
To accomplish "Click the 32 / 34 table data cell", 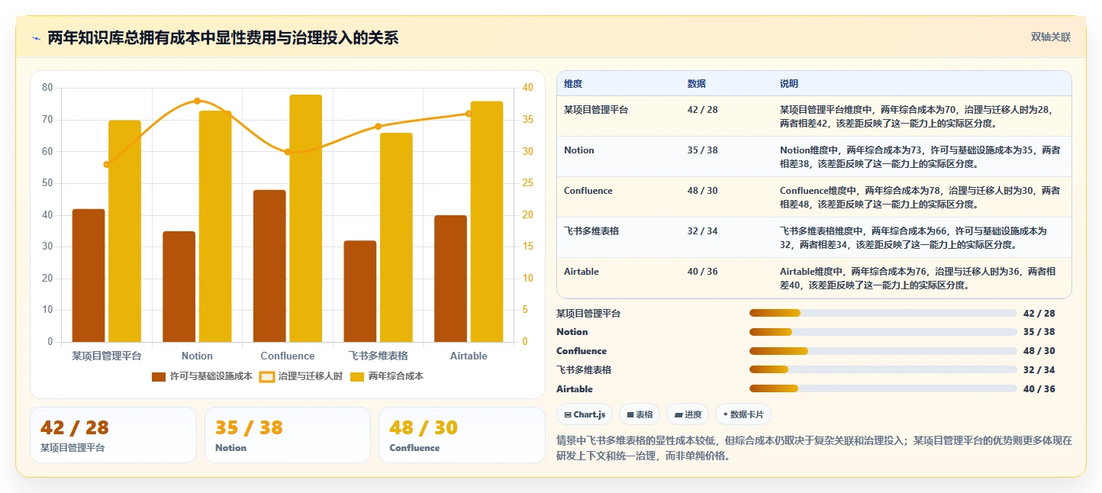I will pos(703,230).
